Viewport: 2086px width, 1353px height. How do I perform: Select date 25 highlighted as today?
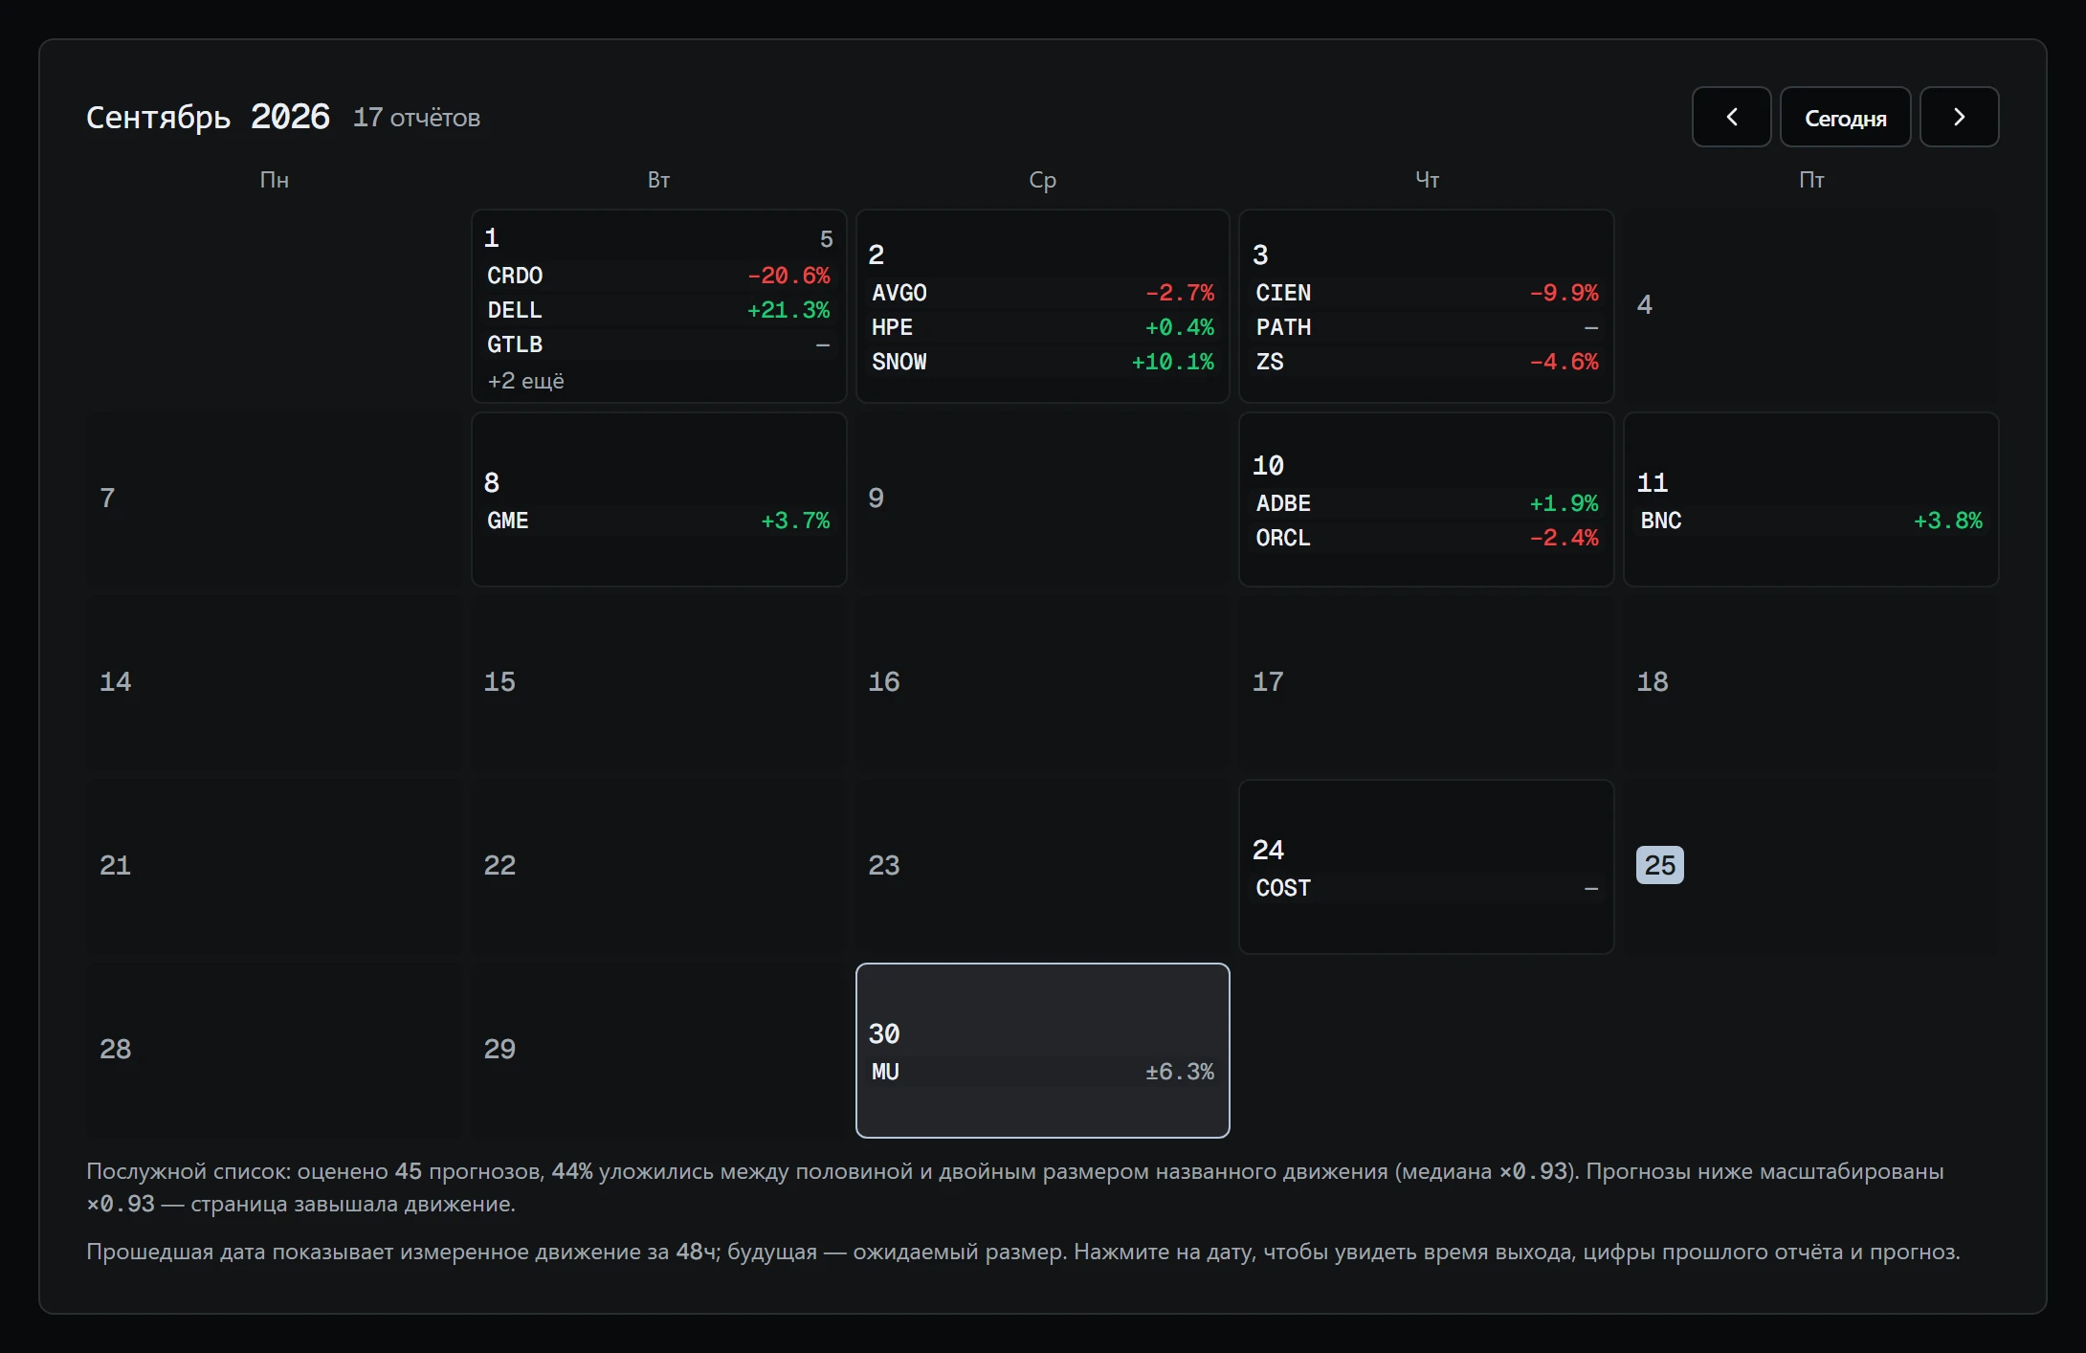1659,865
